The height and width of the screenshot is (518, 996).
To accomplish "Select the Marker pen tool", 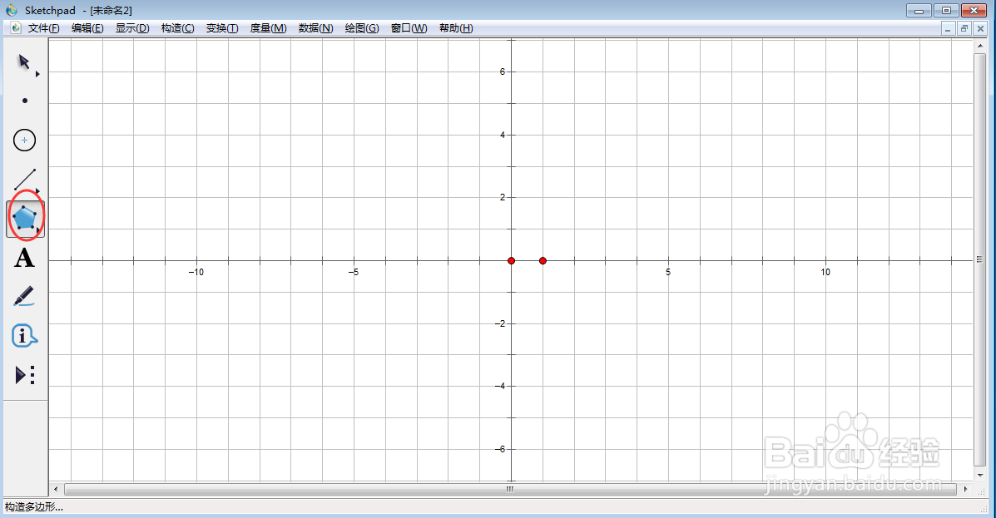I will click(24, 297).
